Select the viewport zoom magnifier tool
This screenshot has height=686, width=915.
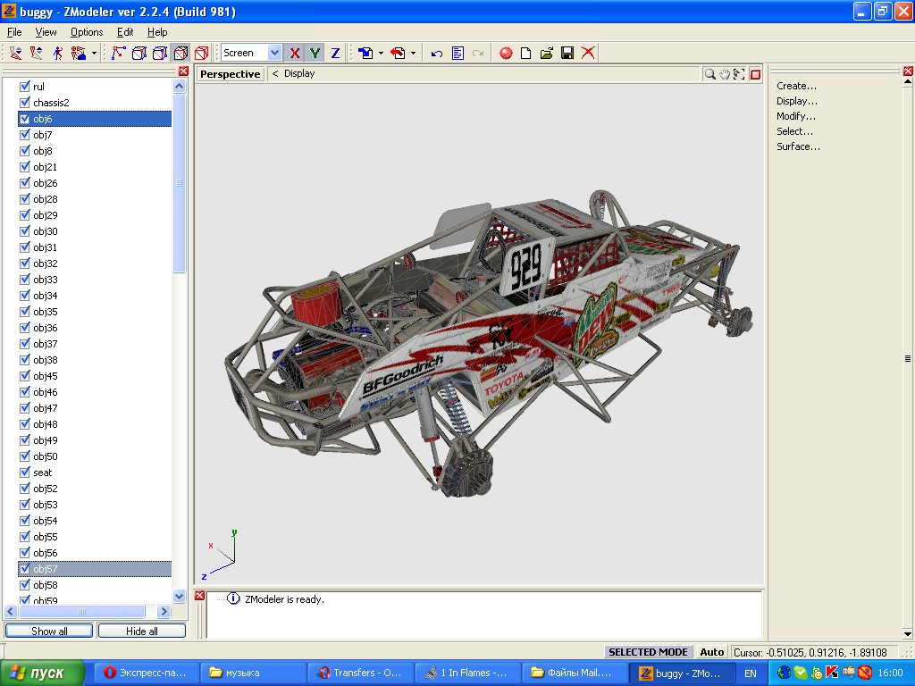pyautogui.click(x=709, y=74)
